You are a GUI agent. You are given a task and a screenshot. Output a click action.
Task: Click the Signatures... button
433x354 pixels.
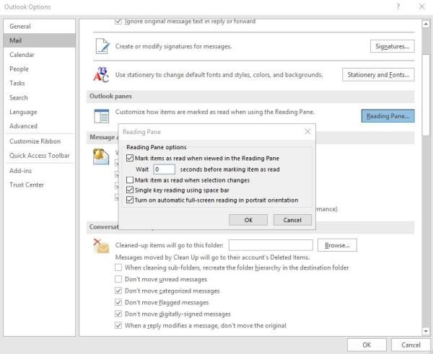click(392, 46)
